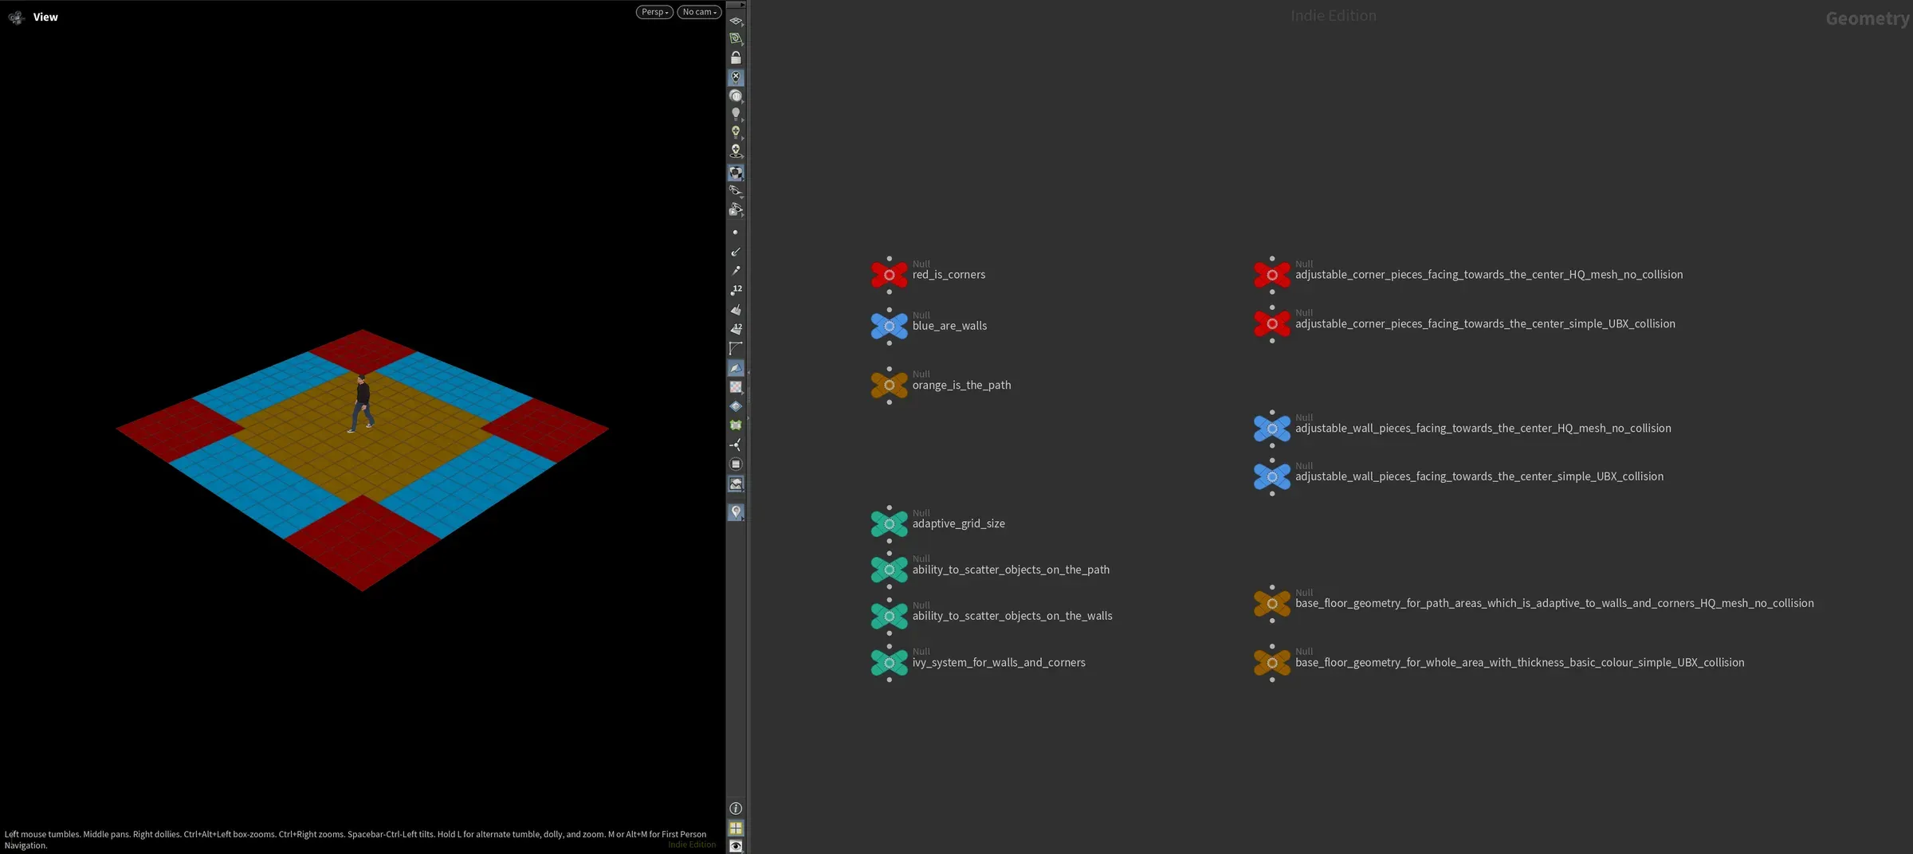Toggle the highlighted blue polygon display icon
Viewport: 1913px width, 854px height.
point(736,368)
